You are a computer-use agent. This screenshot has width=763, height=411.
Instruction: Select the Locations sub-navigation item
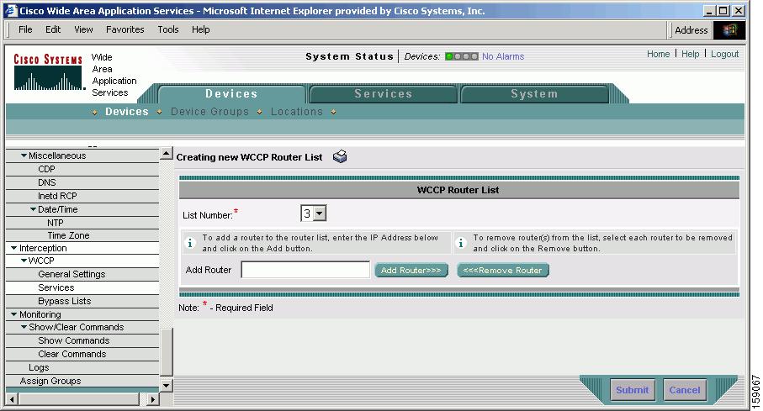pyautogui.click(x=297, y=112)
